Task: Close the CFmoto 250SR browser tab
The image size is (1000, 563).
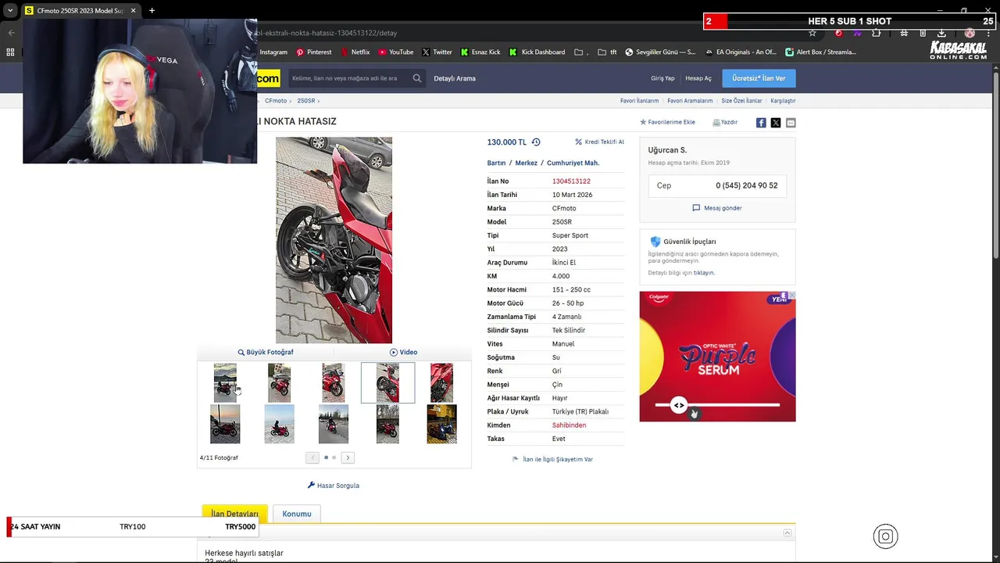Action: click(x=134, y=10)
